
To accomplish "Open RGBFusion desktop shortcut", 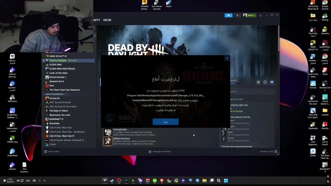I will [x=12, y=99].
